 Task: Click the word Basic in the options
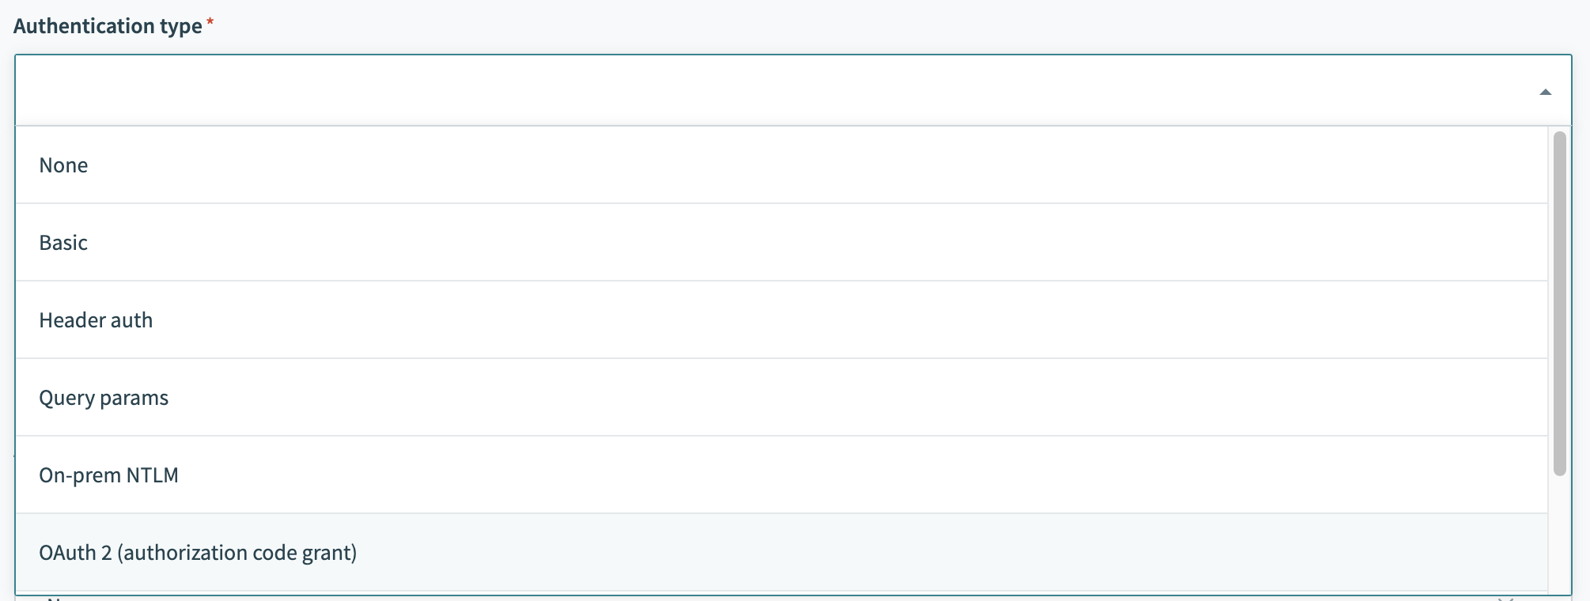[x=63, y=243]
